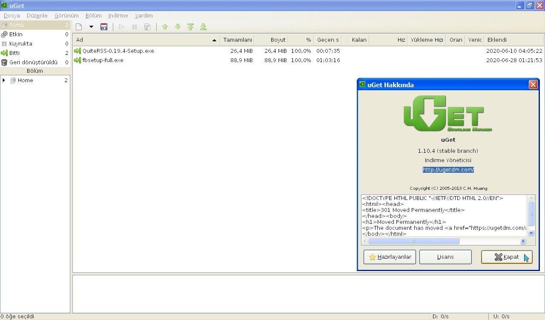Open the İndirme menu
Viewport: 545px width, 320px height.
pos(118,16)
